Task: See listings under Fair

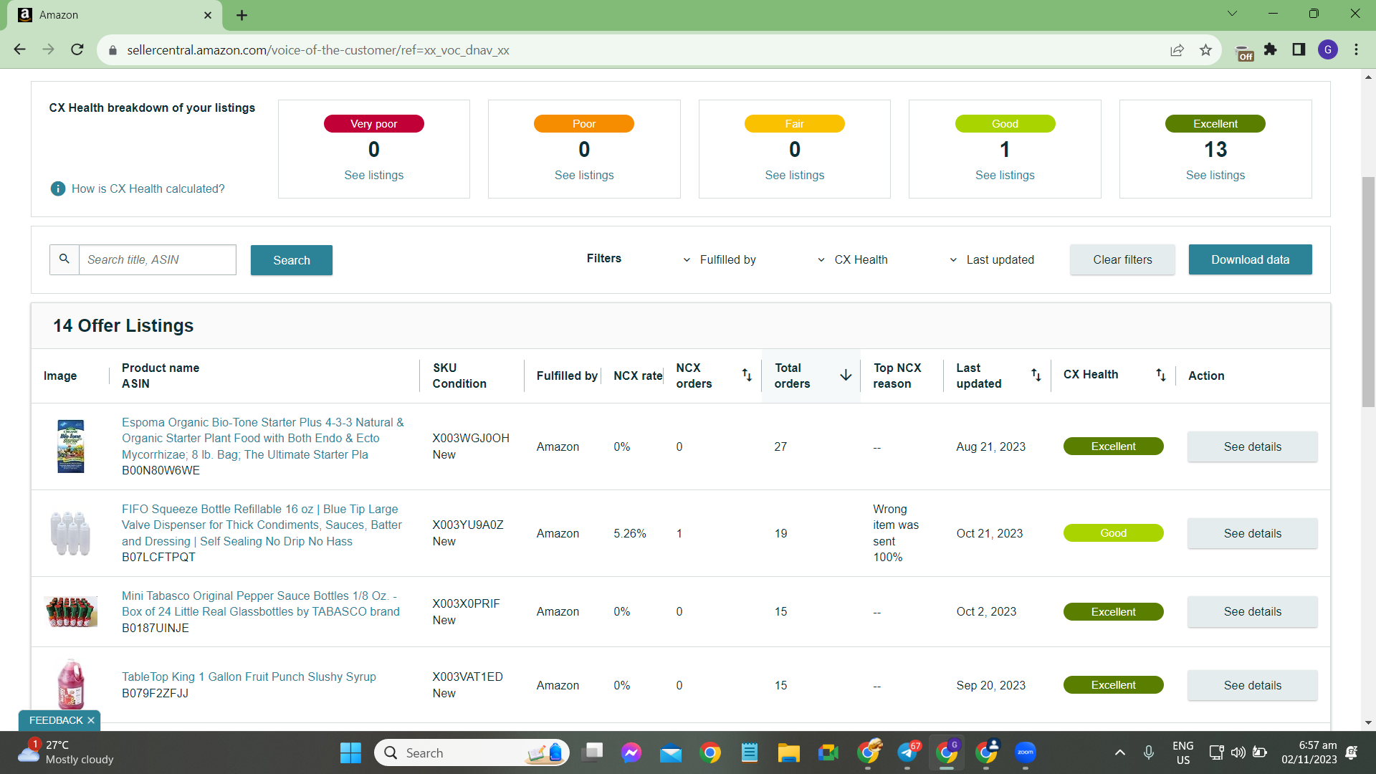Action: 795,175
